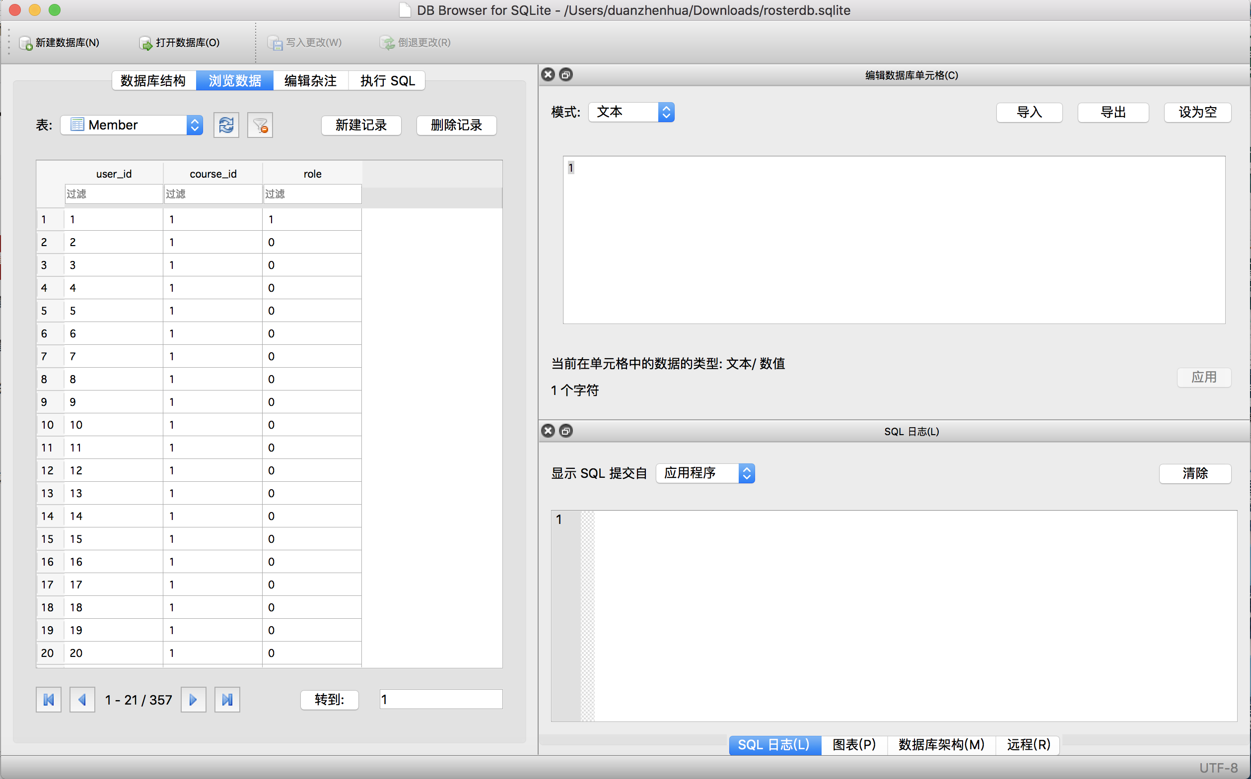Viewport: 1251px width, 779px height.
Task: Click the clear all filters icon
Action: pyautogui.click(x=260, y=125)
